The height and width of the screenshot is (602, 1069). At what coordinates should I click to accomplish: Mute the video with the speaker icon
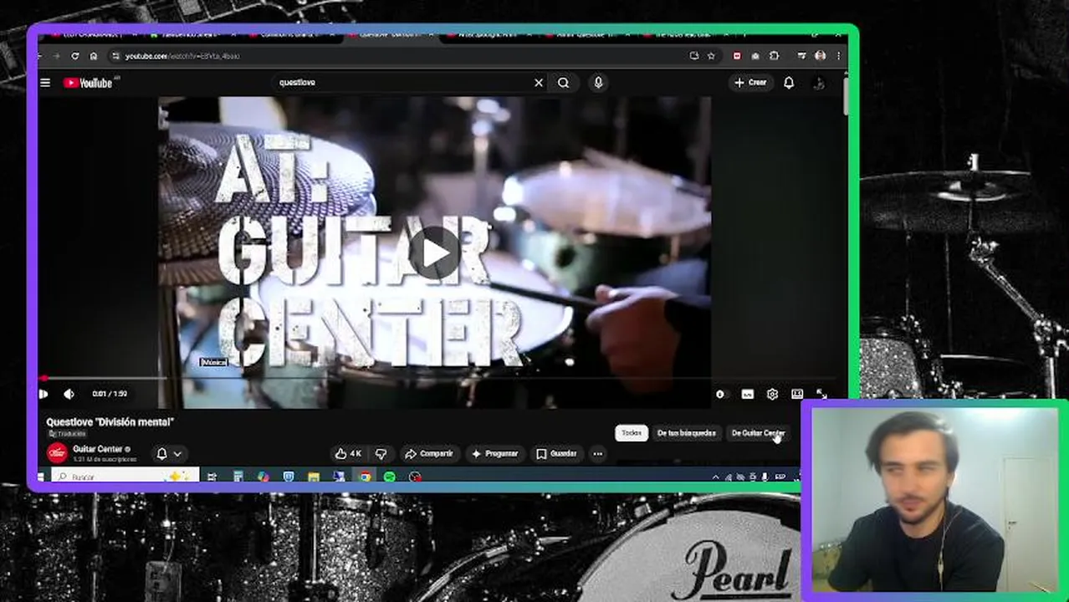[x=69, y=394]
